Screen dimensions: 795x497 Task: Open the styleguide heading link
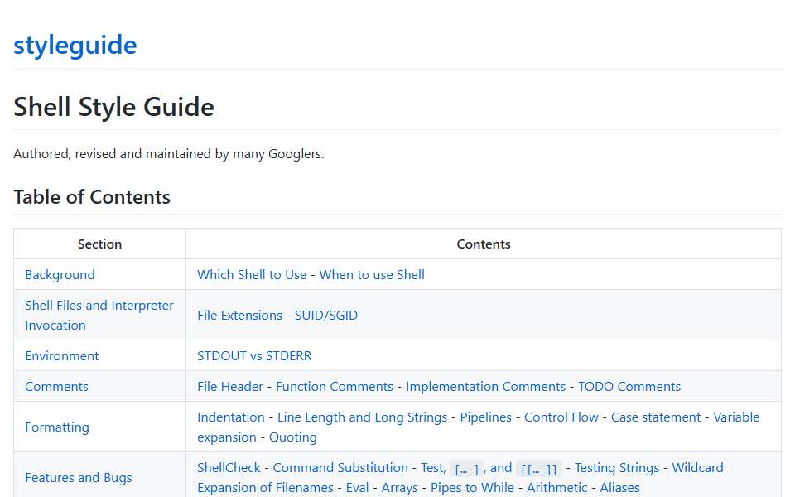pos(75,45)
